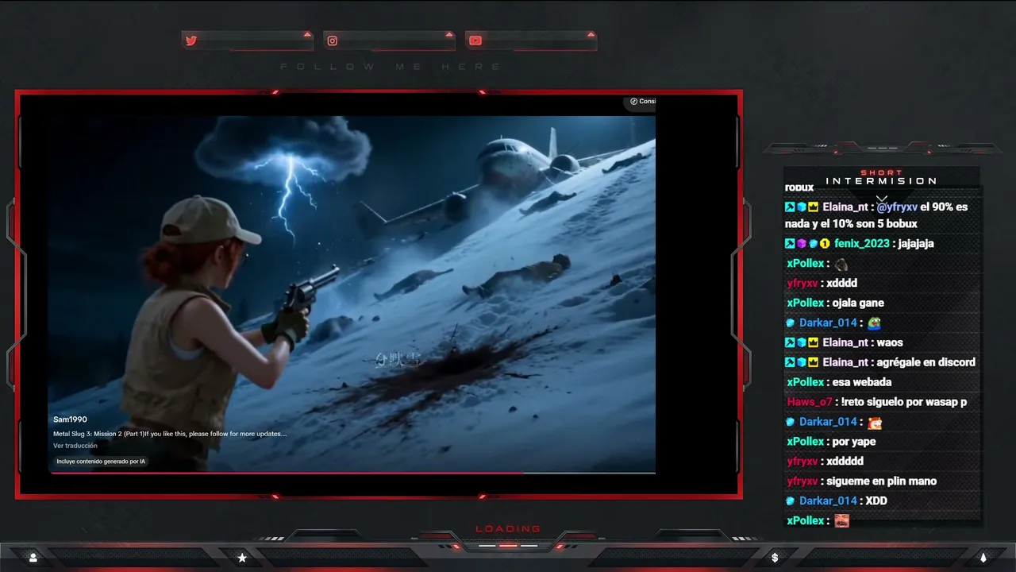Screen dimensions: 1016x572
Task: Click the blue badge beside Darkar_014's XDD message
Action: (x=791, y=500)
